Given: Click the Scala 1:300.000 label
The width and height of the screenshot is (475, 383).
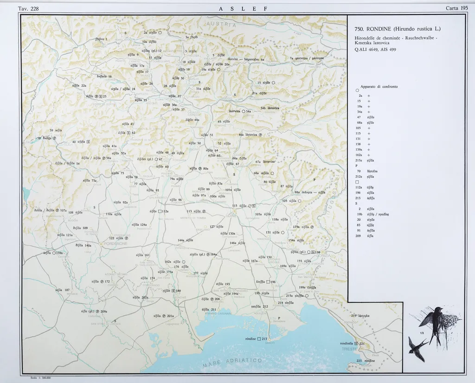Looking at the screenshot, I should click(40, 378).
